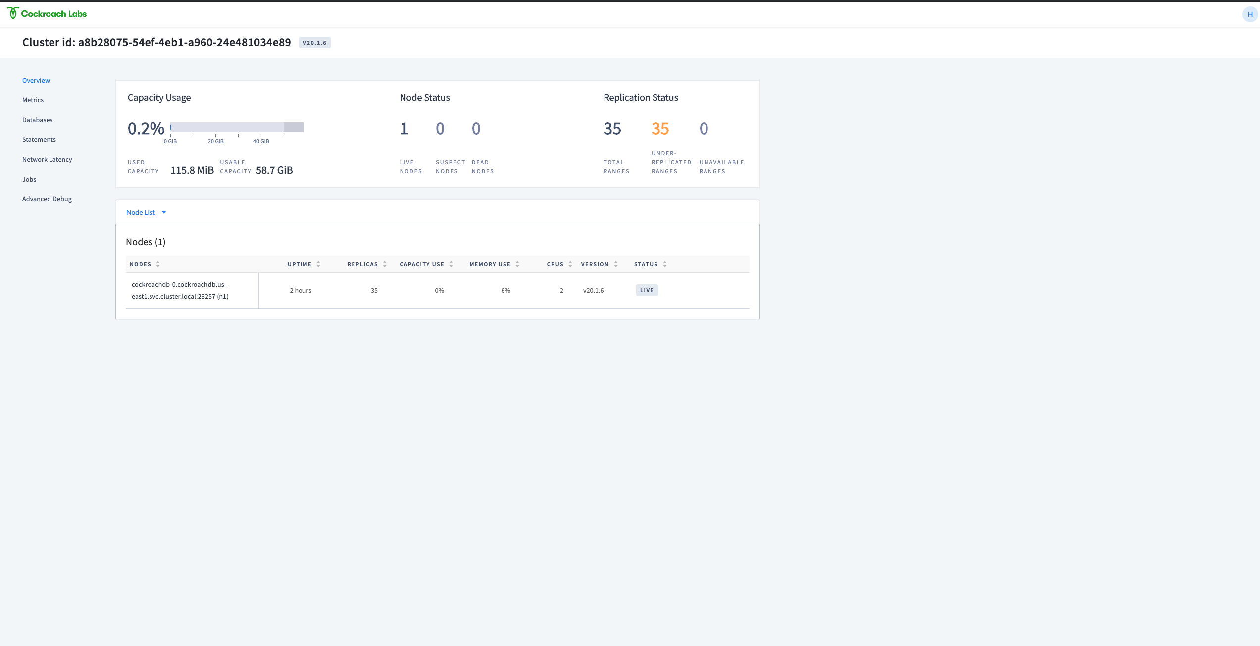The width and height of the screenshot is (1260, 646).
Task: Sort table by Version column arrows
Action: [616, 264]
